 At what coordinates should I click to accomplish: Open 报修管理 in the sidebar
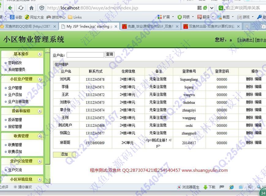(15, 126)
